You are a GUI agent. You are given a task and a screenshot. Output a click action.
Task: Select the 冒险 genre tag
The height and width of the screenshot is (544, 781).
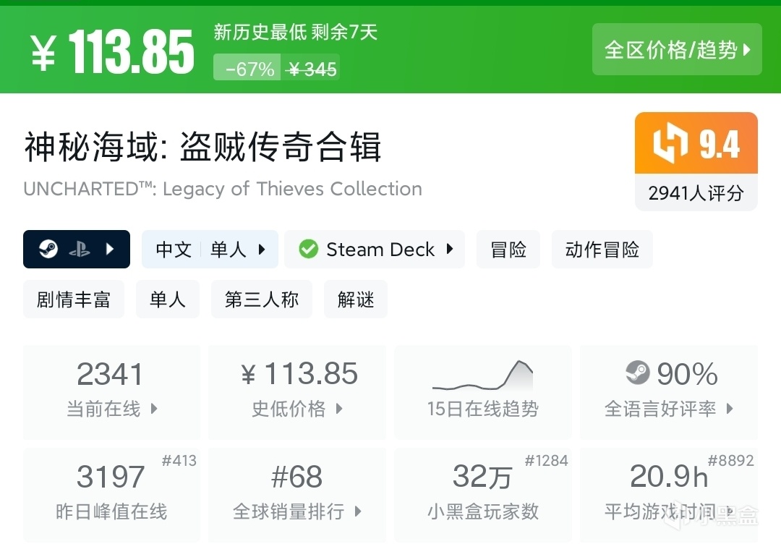[508, 250]
